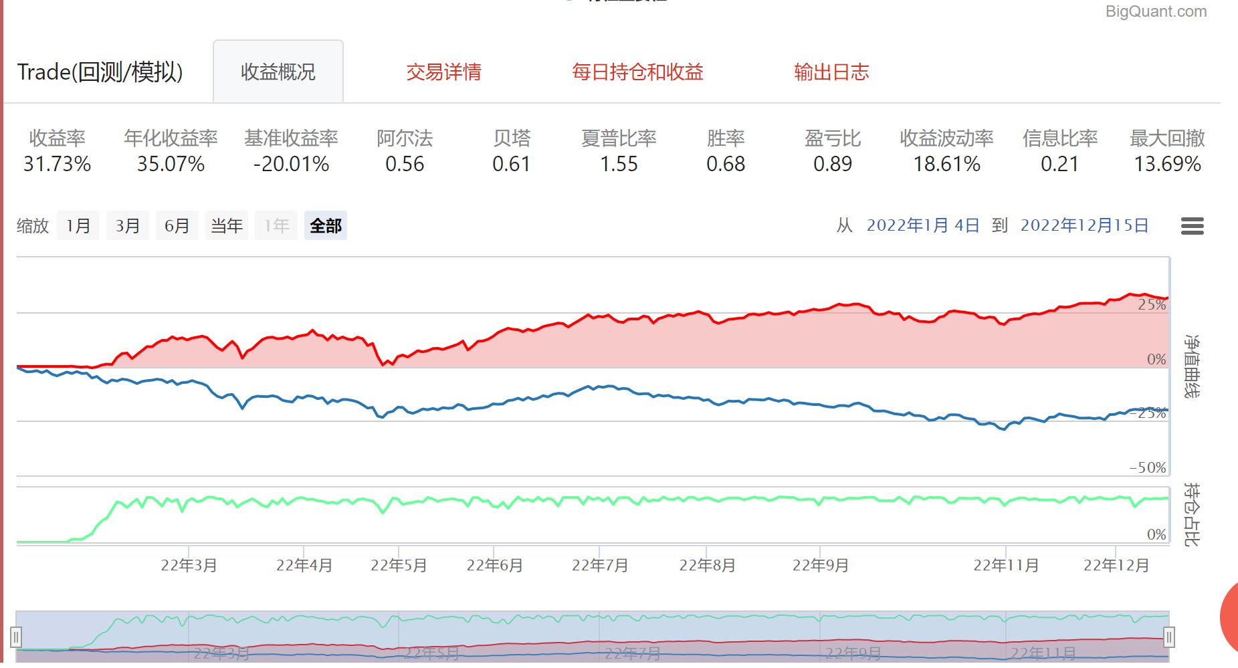Grab the left navigator range handle
The height and width of the screenshot is (668, 1238).
(x=16, y=637)
